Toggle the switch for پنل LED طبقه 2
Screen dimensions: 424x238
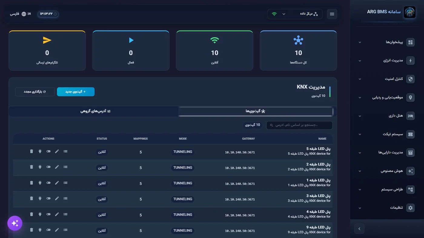point(48,167)
